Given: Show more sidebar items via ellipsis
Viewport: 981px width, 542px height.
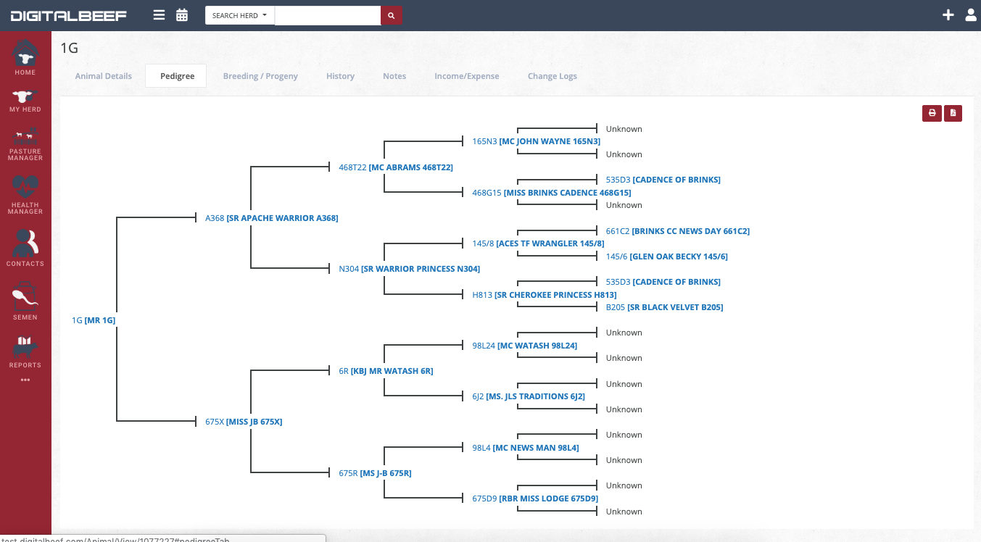Looking at the screenshot, I should click(x=25, y=380).
